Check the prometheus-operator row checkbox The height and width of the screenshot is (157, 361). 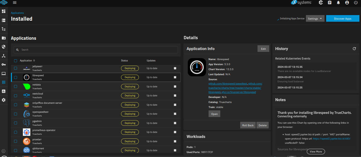tap(15, 132)
